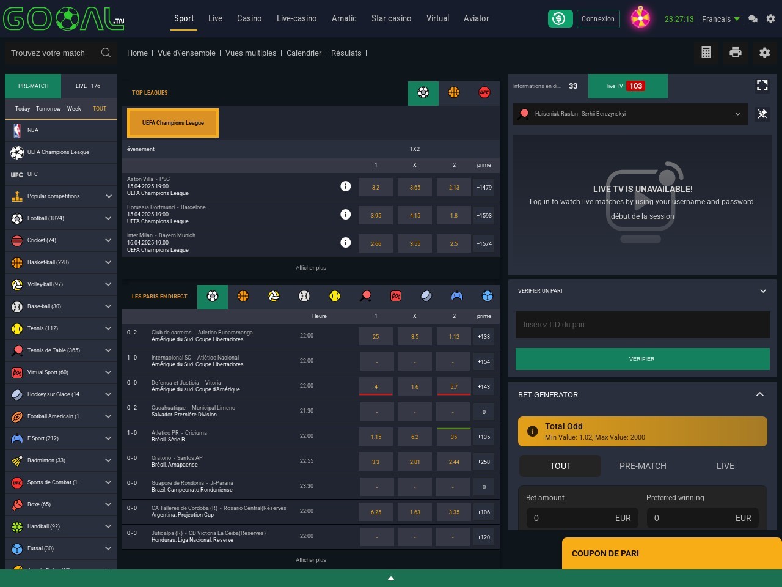782x587 pixels.
Task: Expand live TV to fullscreen
Action: [762, 86]
